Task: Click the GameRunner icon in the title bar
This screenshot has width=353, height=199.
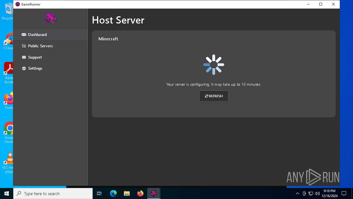Action: [18, 4]
